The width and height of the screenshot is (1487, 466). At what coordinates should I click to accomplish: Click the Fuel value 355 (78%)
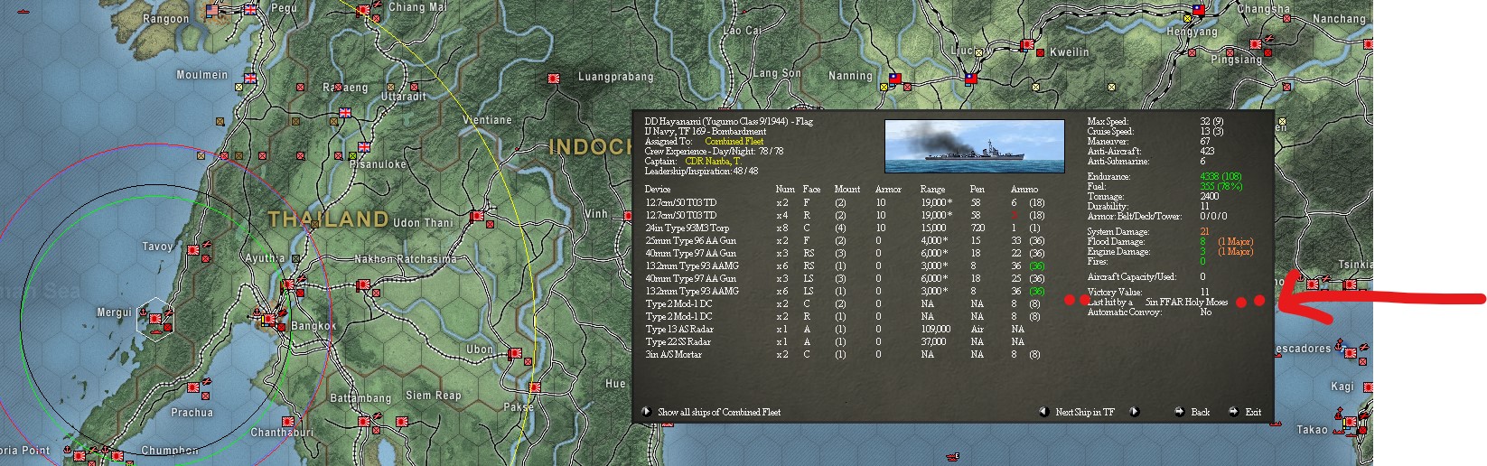click(1220, 187)
